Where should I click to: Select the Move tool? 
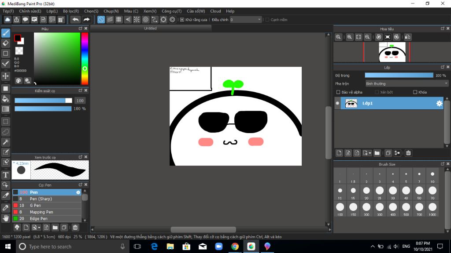click(5, 76)
